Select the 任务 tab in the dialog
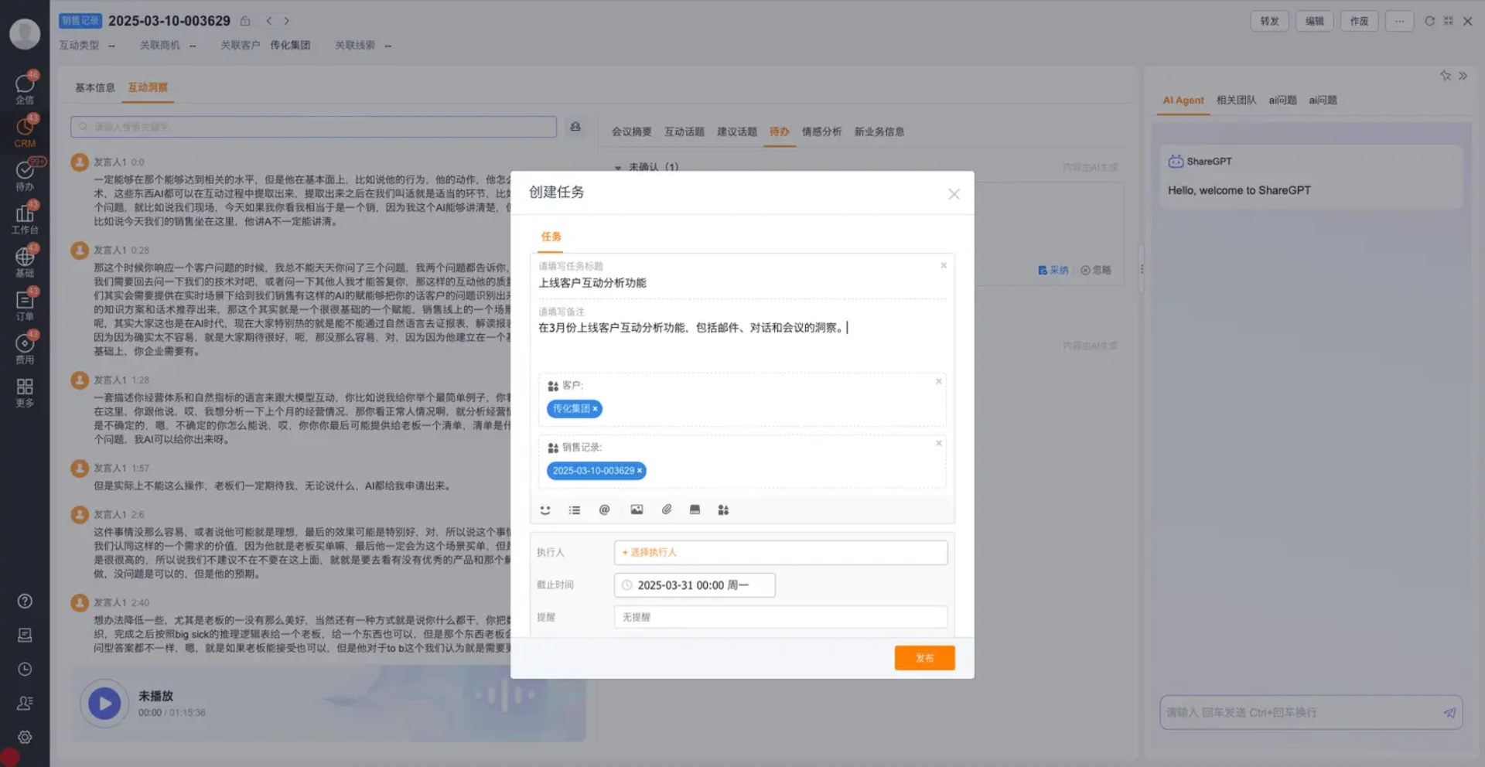This screenshot has height=767, width=1485. coord(551,237)
